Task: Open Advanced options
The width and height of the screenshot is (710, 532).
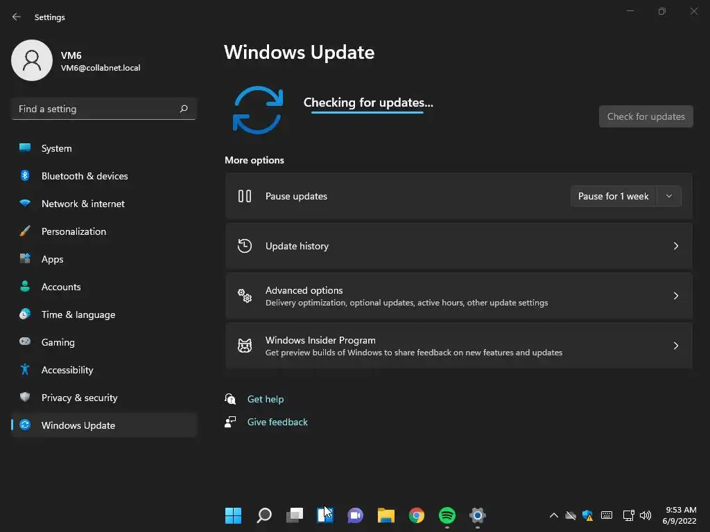Action: pos(459,296)
